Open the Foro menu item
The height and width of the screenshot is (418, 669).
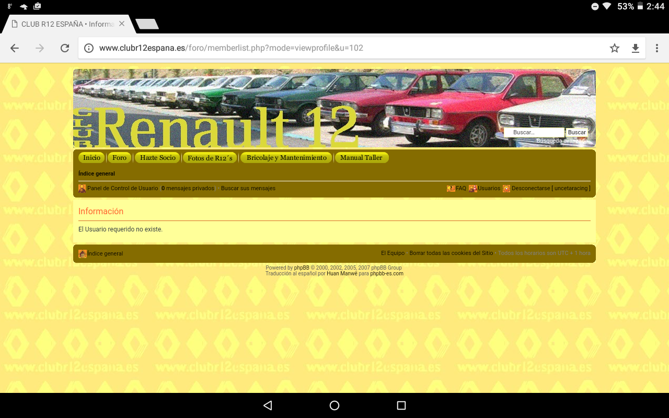[x=119, y=158]
